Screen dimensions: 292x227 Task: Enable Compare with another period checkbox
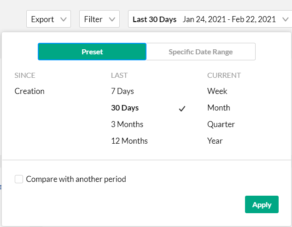(x=19, y=179)
